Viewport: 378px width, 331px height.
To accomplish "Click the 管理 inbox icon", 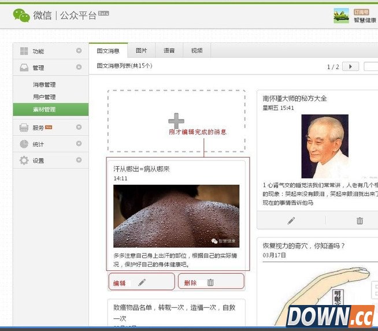I will tap(24, 68).
